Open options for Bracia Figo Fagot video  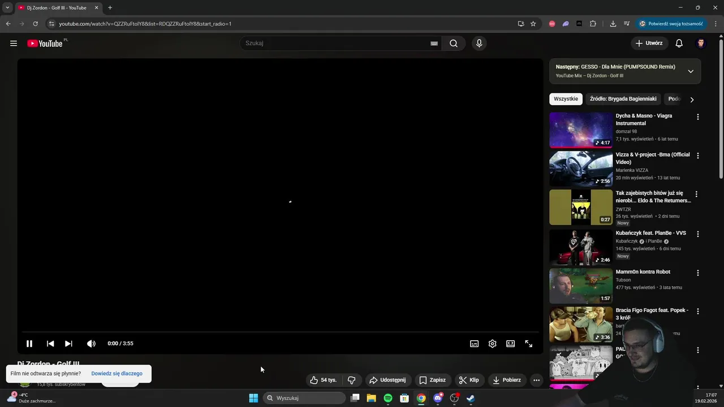click(x=697, y=311)
